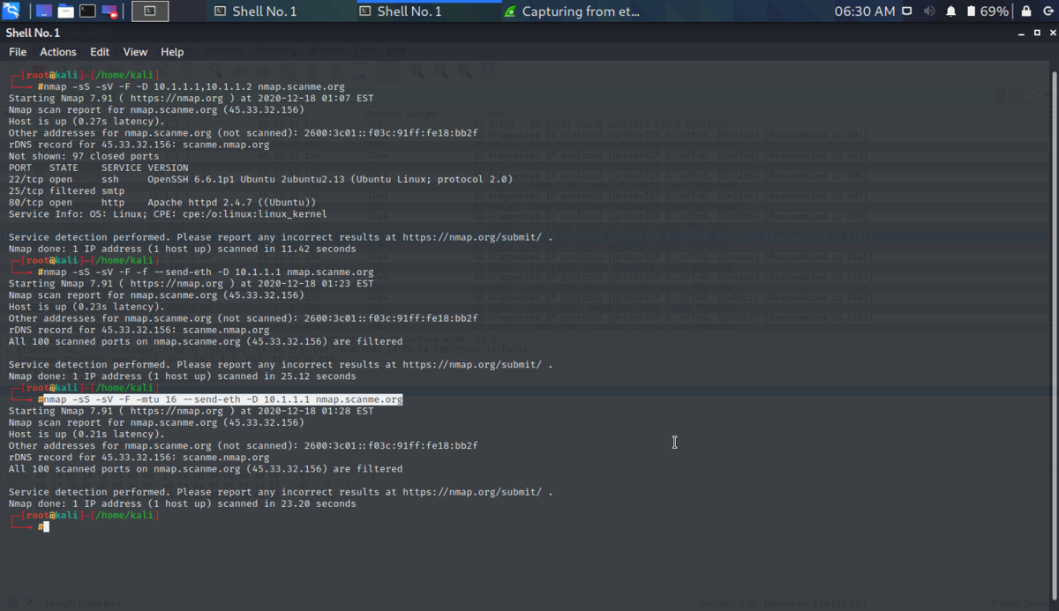This screenshot has height=611, width=1059.
Task: Click the '25/tcp filtered smtp' row
Action: pos(66,190)
